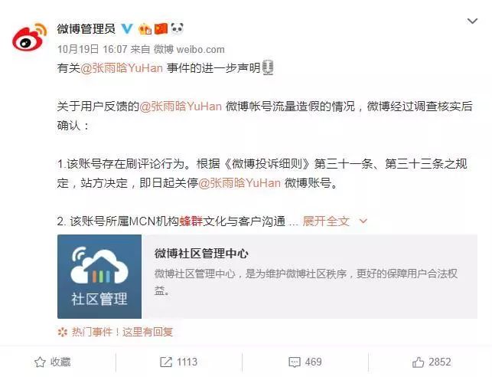
Task: Open 微博管理员 profile name
Action: [x=86, y=29]
